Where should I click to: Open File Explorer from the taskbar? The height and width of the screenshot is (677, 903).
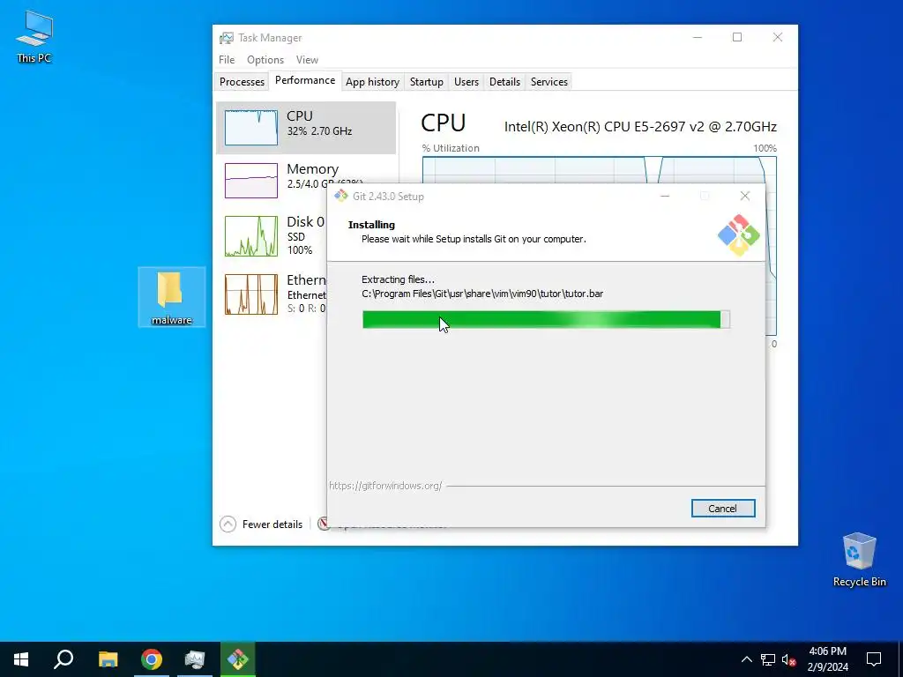[x=108, y=659]
